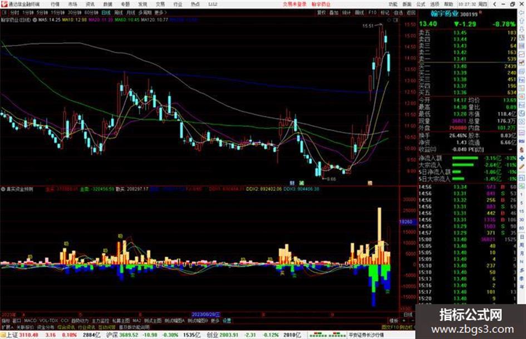Image resolution: width=526 pixels, height=339 pixels.
Task: Click the title bar back navigation arrow
Action: (494, 4)
